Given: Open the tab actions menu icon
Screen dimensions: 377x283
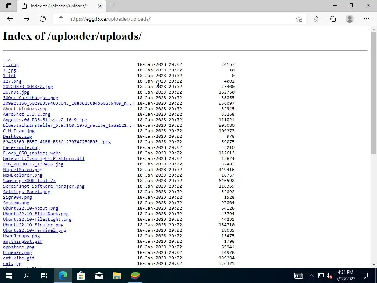Looking at the screenshot, I should (9, 6).
